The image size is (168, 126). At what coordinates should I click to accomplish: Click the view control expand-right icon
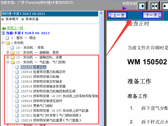pos(142,6)
